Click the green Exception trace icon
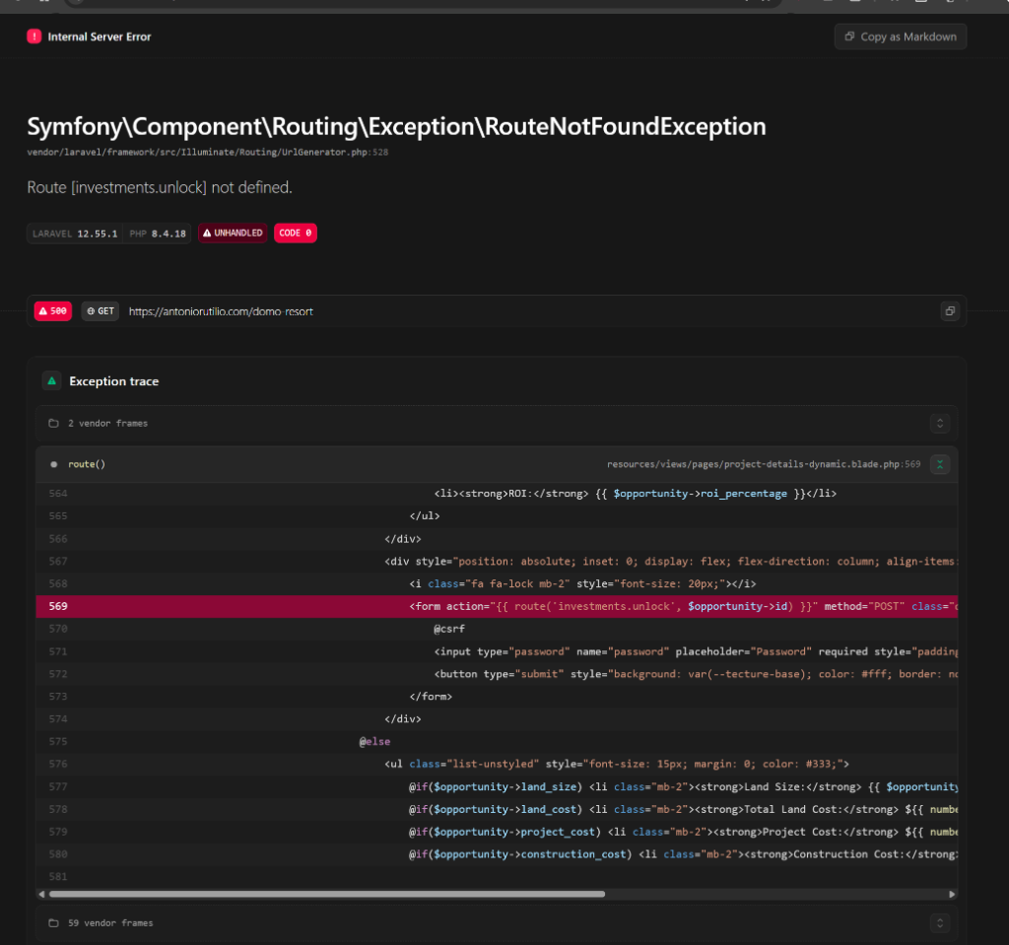The height and width of the screenshot is (945, 1009). (51, 381)
